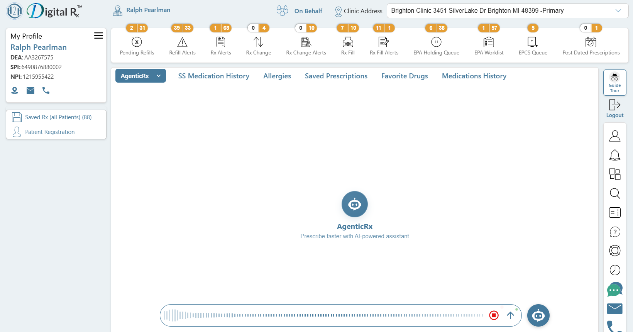633x332 pixels.
Task: Click the search magnifier icon
Action: [x=615, y=193]
